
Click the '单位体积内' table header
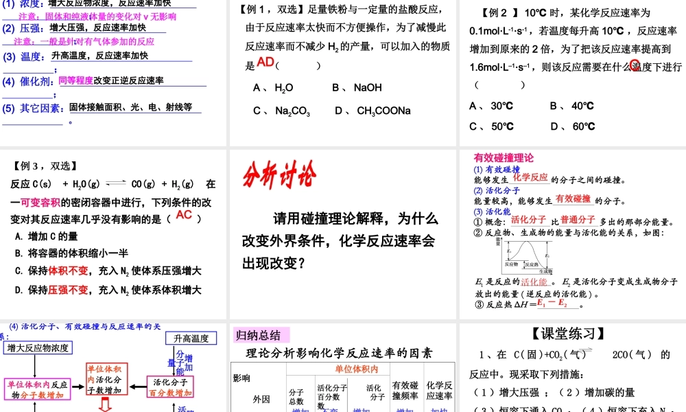point(357,369)
